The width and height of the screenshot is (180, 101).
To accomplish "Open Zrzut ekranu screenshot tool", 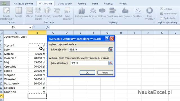I will tap(67, 13).
